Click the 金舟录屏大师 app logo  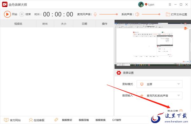coord(5,4)
